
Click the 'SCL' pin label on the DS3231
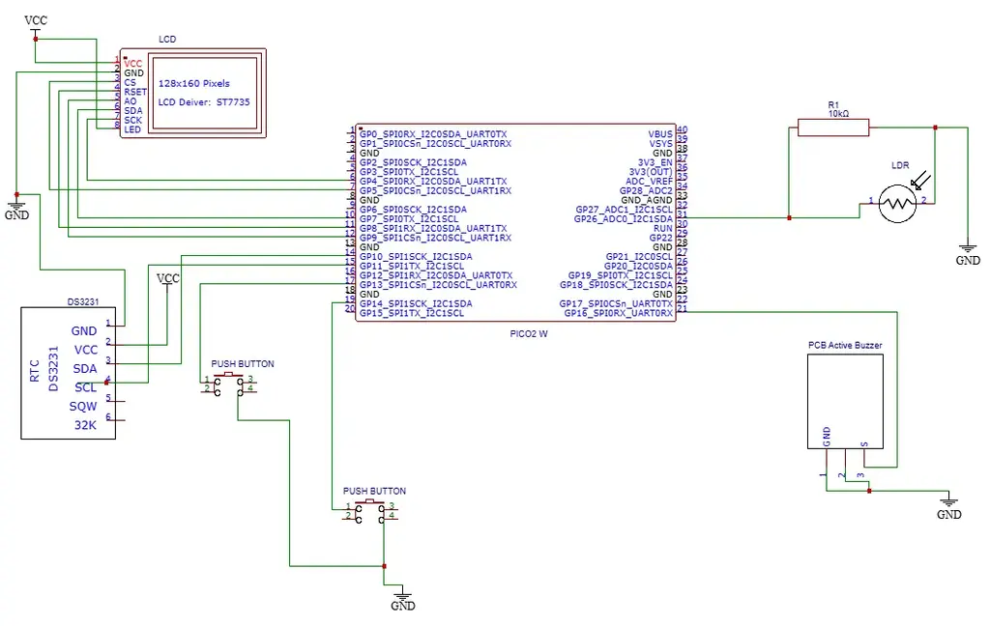click(x=86, y=387)
